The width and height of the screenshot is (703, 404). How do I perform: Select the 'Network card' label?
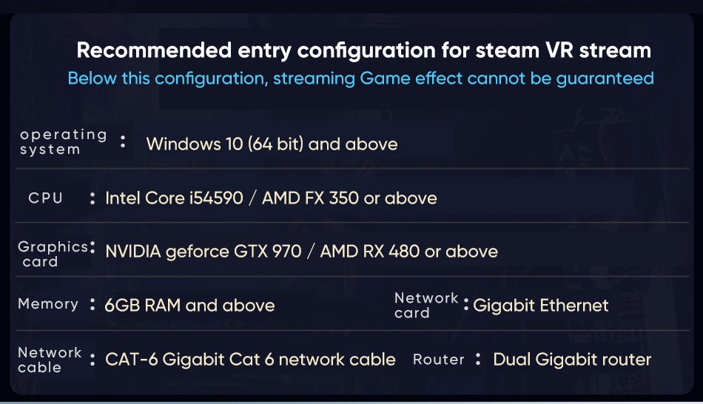coord(426,305)
